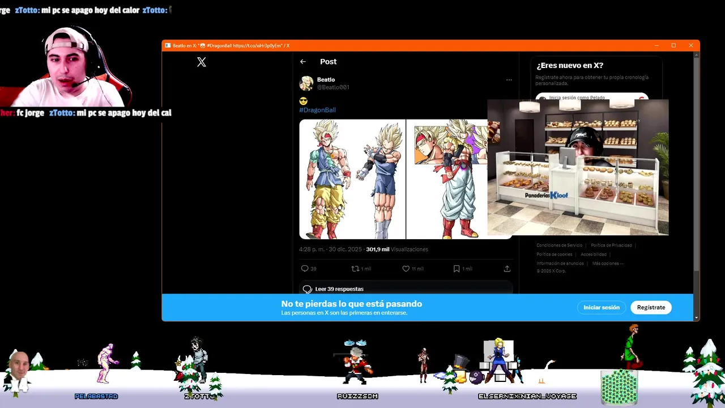Open Política de Privacidad link
The width and height of the screenshot is (725, 408).
[611, 245]
